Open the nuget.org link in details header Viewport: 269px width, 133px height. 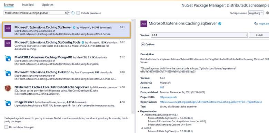264,24
